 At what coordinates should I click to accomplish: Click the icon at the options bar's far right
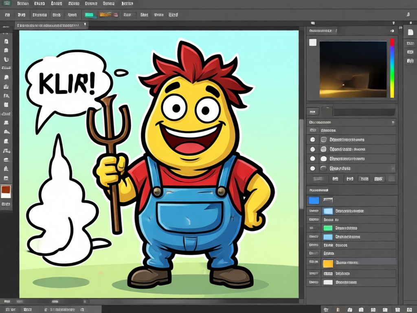408,15
